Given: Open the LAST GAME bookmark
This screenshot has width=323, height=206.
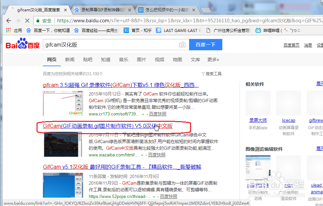Looking at the screenshot, I should coord(179,31).
